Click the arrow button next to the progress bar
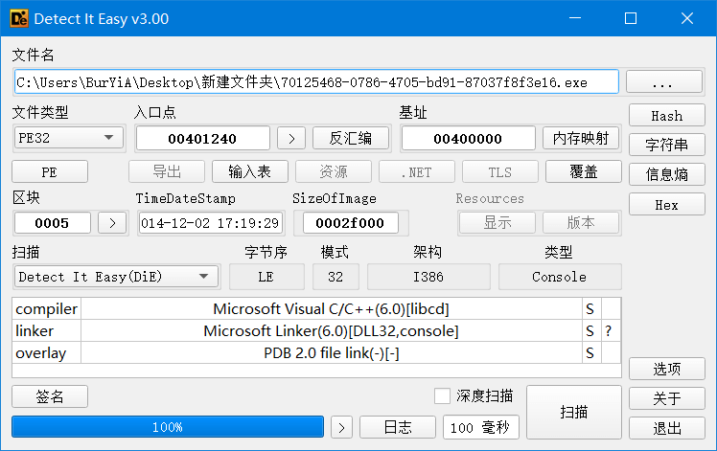This screenshot has height=451, width=717. click(341, 427)
